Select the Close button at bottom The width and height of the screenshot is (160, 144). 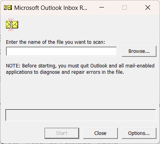point(100,133)
